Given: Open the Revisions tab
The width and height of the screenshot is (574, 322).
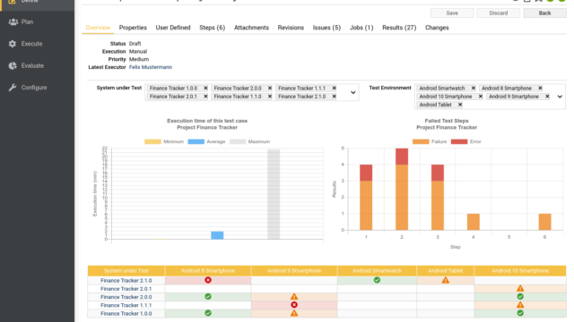Looking at the screenshot, I should tap(291, 28).
